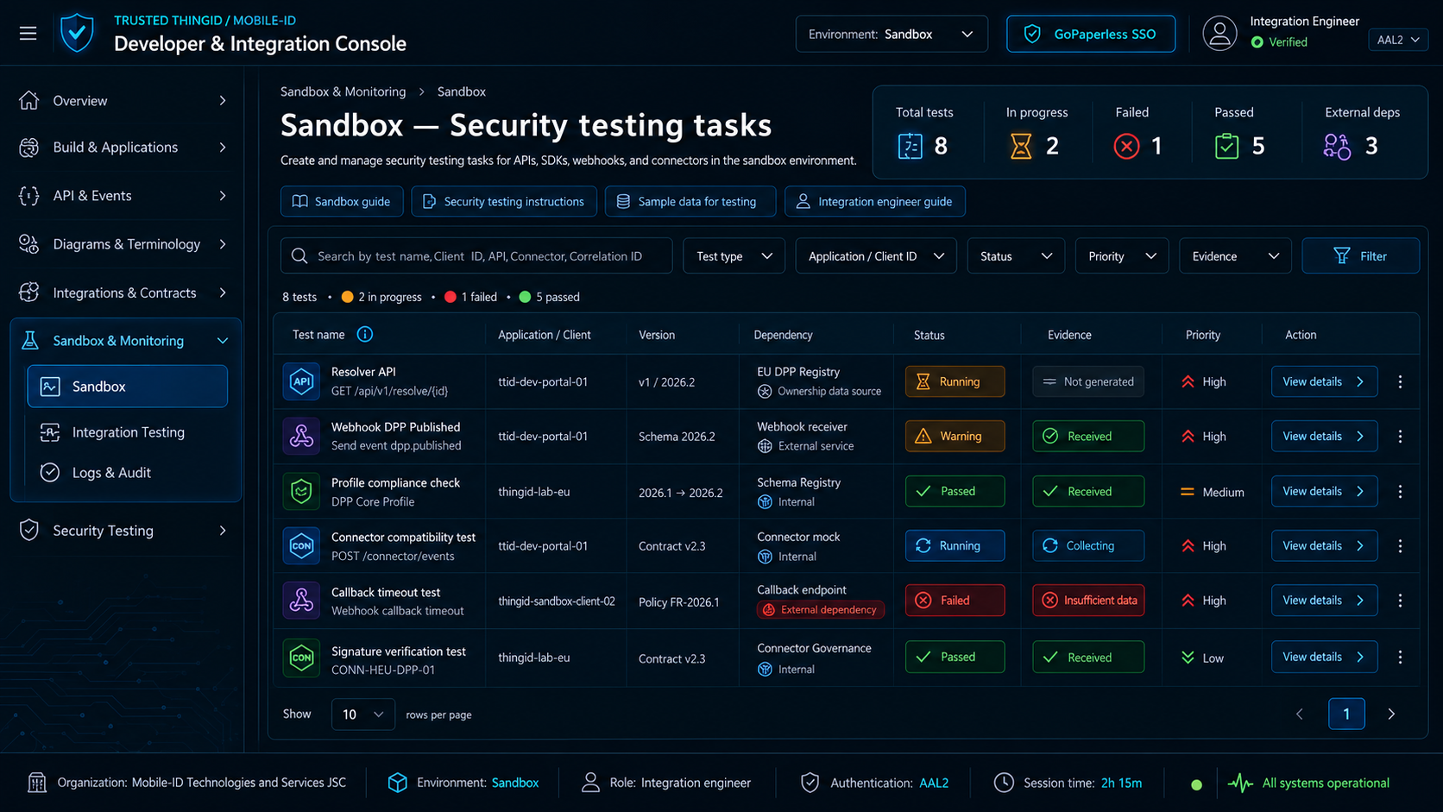Click the Failed tests red X icon
The image size is (1443, 812).
pyautogui.click(x=1126, y=147)
